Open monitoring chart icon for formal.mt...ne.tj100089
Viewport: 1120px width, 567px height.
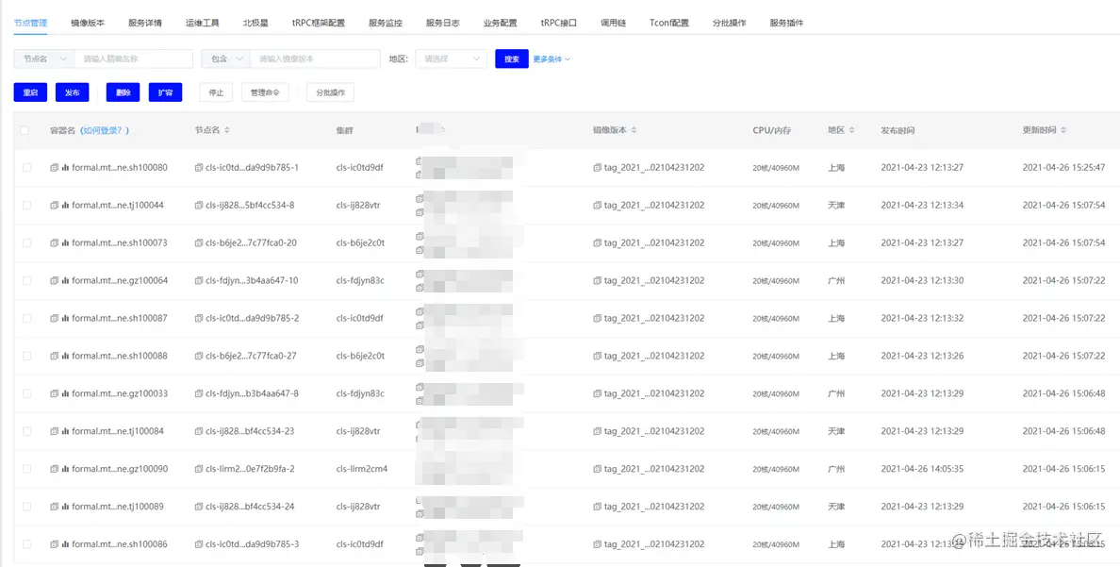point(65,507)
